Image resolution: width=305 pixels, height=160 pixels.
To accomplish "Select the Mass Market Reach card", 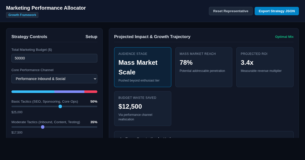I will pos(204,67).
